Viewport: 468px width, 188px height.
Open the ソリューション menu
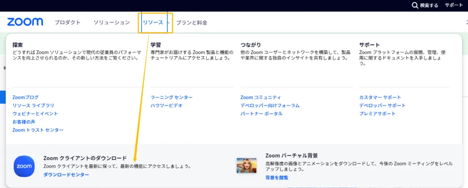111,23
